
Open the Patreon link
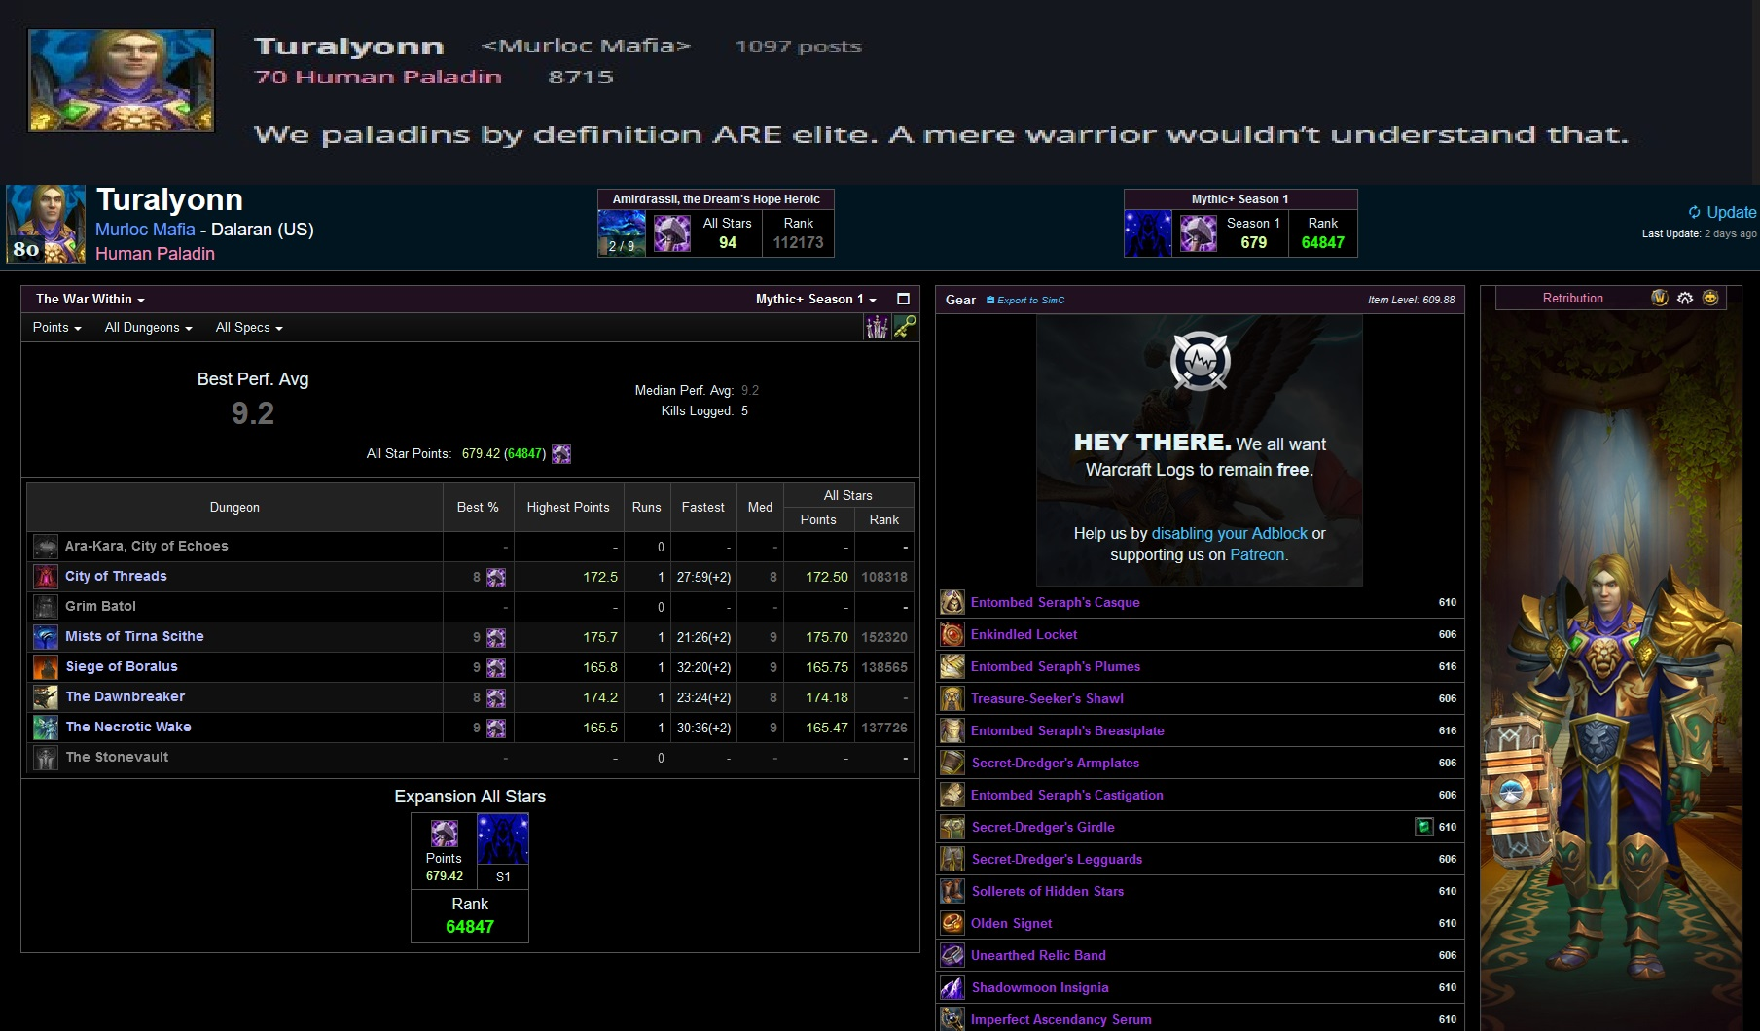click(x=1257, y=554)
